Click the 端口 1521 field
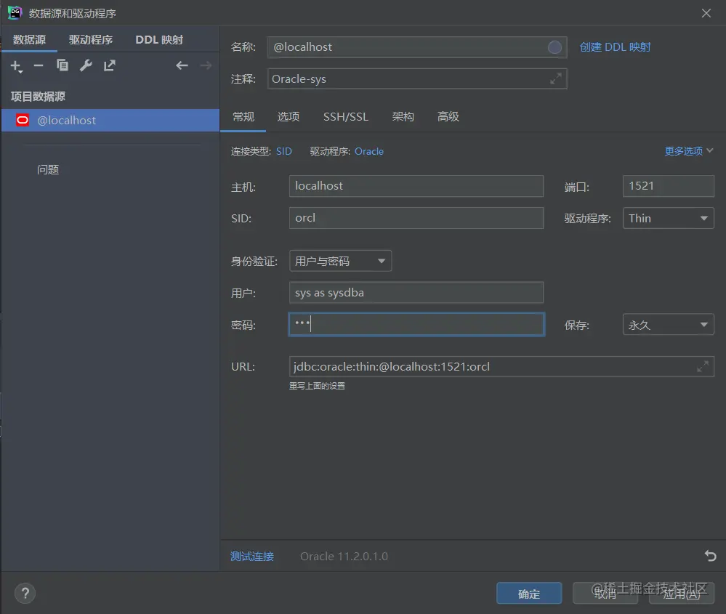 click(x=668, y=186)
